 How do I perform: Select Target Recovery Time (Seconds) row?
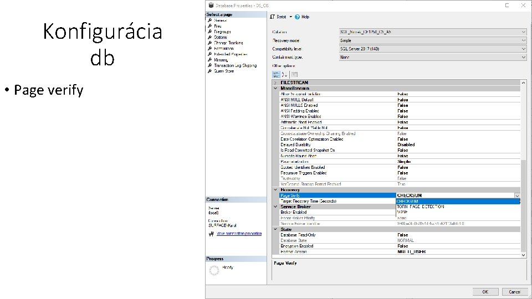337,201
